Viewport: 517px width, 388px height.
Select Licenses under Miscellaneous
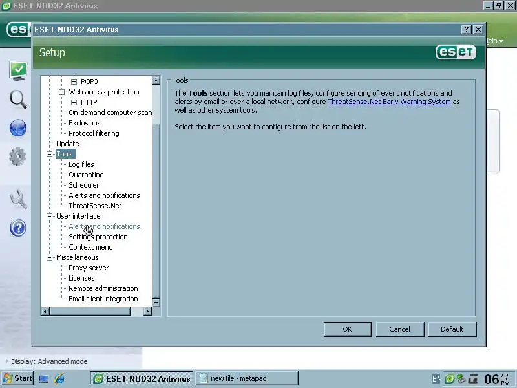coord(81,278)
